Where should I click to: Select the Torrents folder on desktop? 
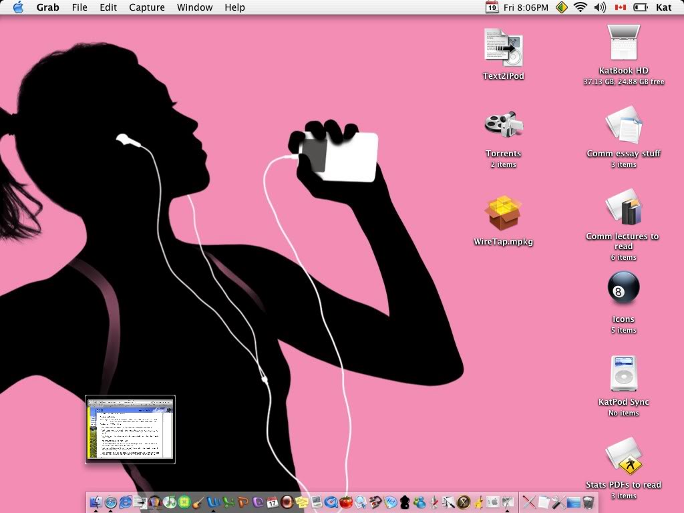(504, 126)
